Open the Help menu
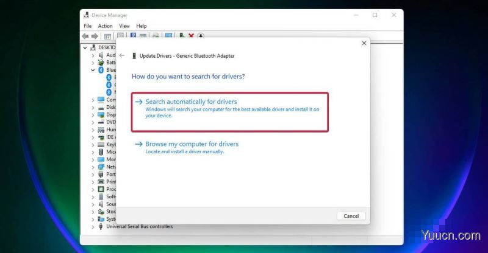 tap(142, 26)
